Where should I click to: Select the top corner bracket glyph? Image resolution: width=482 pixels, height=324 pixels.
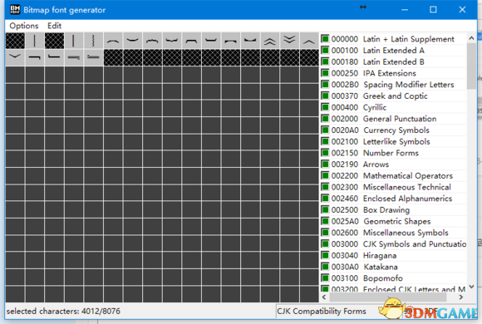coord(34,57)
